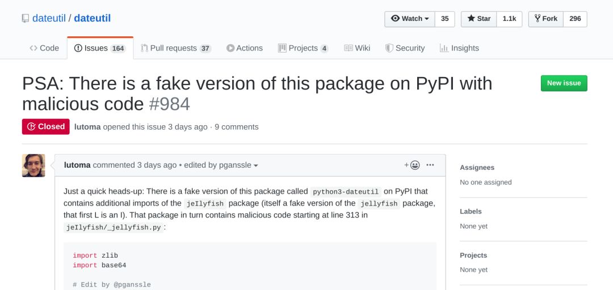This screenshot has height=290, width=613.
Task: Open the Wiki tab
Action: [357, 48]
